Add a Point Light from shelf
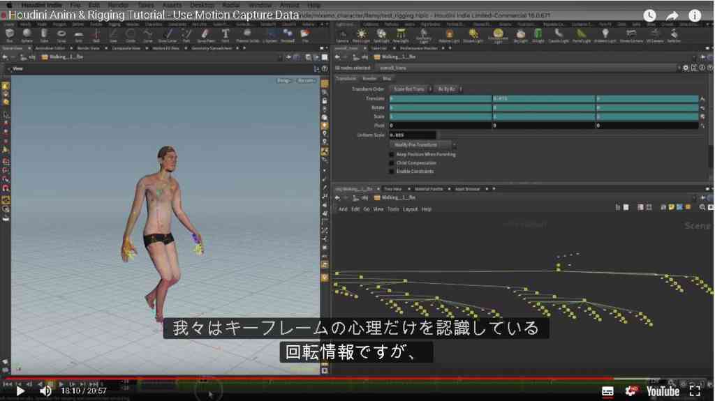This screenshot has height=401, width=715. pyautogui.click(x=361, y=35)
